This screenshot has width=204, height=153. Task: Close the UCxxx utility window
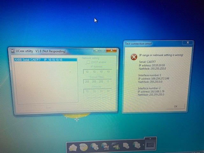[113, 50]
